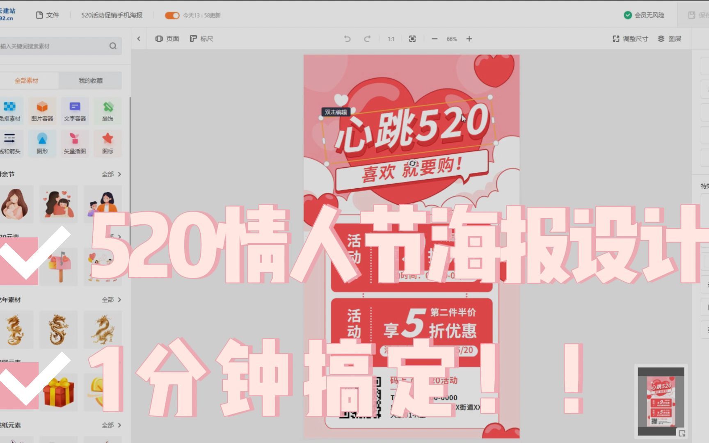This screenshot has width=709, height=443.
Task: Switch to the 全部素材 tab
Action: pos(27,80)
